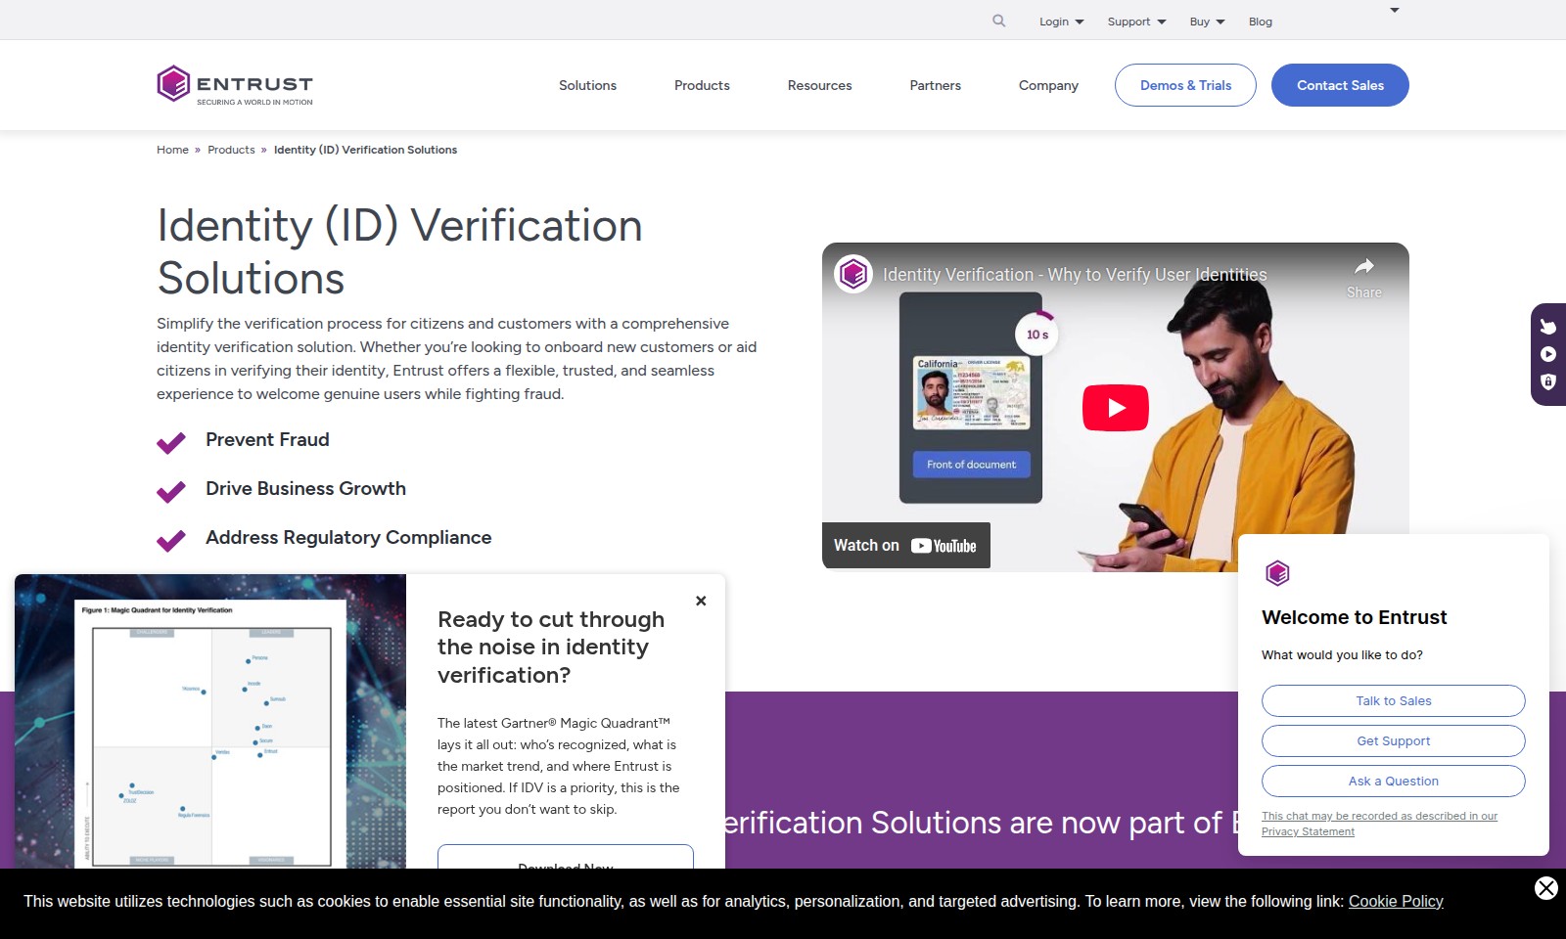Click the Drive Business Growth item

(281, 489)
